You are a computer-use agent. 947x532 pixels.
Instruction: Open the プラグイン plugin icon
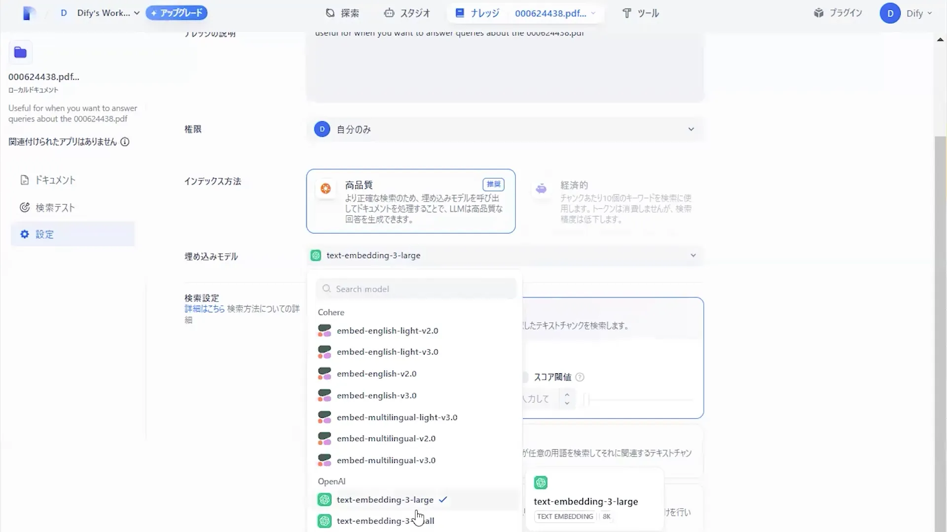click(x=819, y=13)
